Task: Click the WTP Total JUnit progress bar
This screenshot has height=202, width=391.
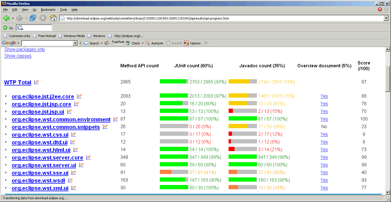Action: tap(174, 81)
